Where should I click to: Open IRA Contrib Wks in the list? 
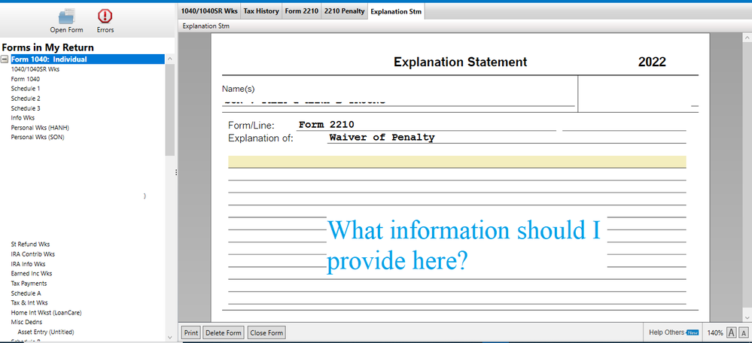32,254
